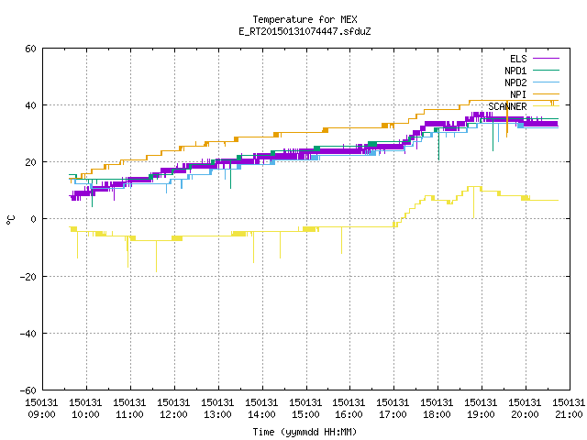Click the y-axis label -60

[x=28, y=390]
